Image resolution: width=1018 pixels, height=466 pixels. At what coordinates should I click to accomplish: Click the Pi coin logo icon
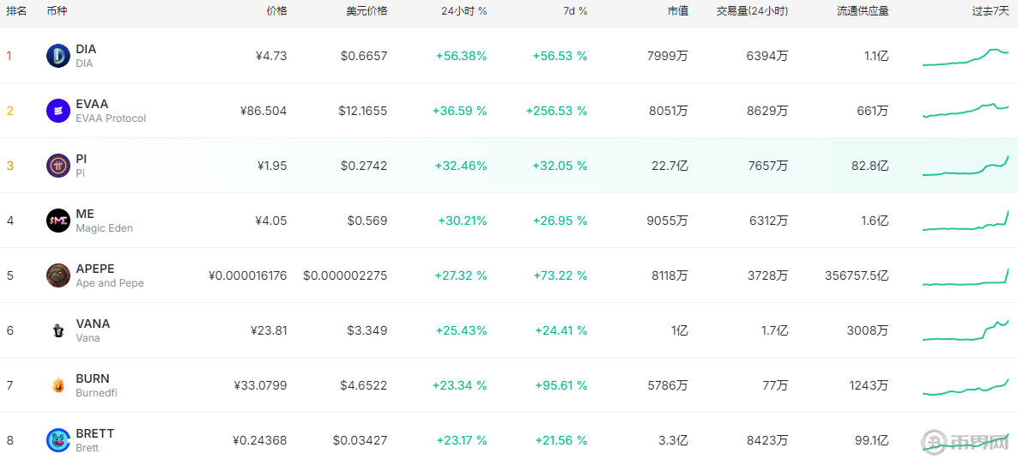(58, 166)
